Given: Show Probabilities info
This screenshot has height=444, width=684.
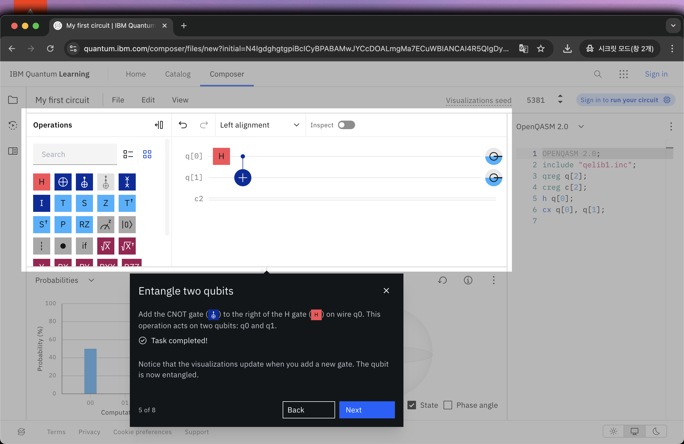Looking at the screenshot, I should pos(468,280).
